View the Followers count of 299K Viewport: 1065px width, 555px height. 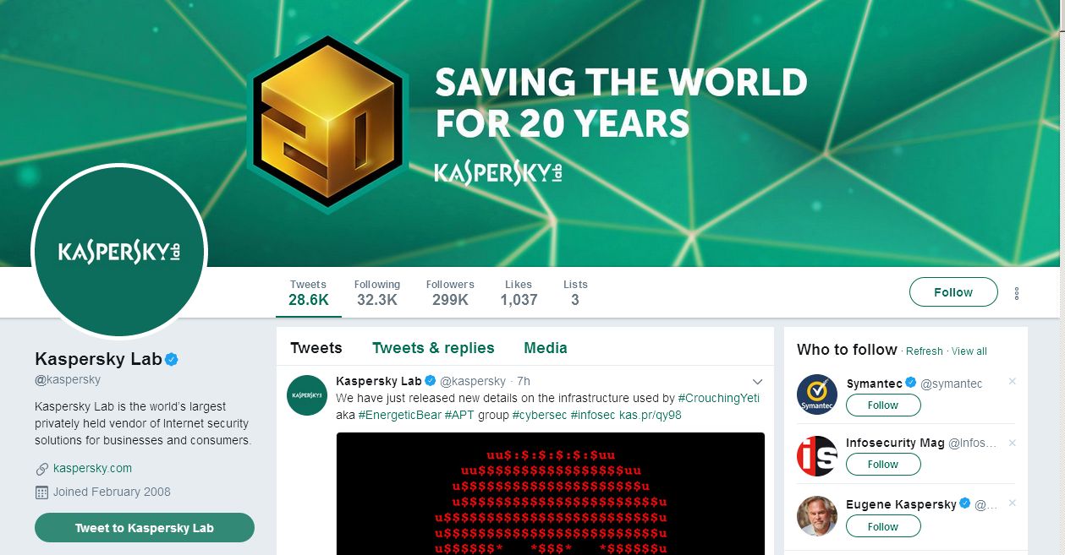[x=450, y=292]
